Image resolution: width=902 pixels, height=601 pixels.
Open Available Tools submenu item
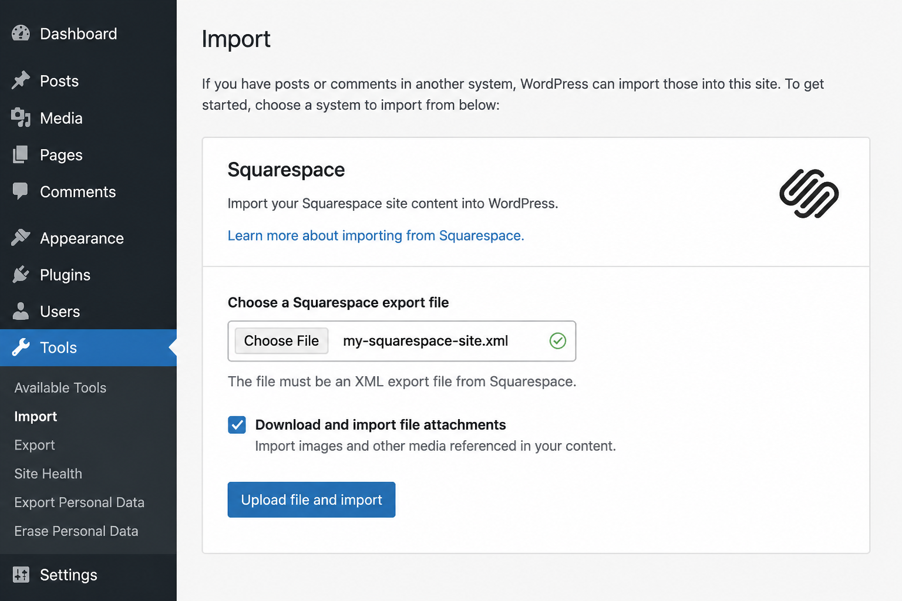(x=60, y=388)
